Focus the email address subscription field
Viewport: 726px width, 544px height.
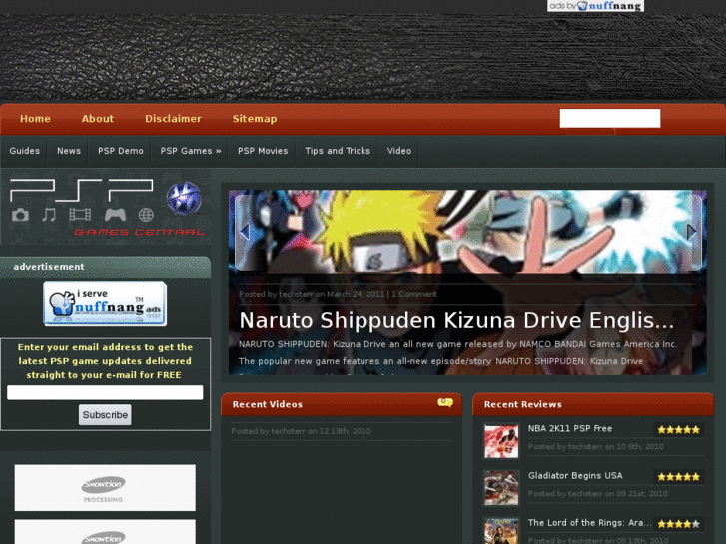(105, 392)
